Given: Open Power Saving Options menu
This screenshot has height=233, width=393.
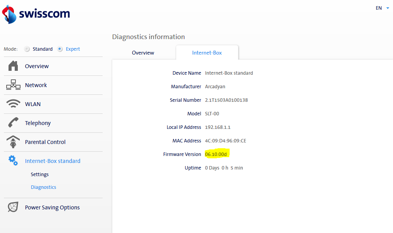Looking at the screenshot, I should point(52,207).
